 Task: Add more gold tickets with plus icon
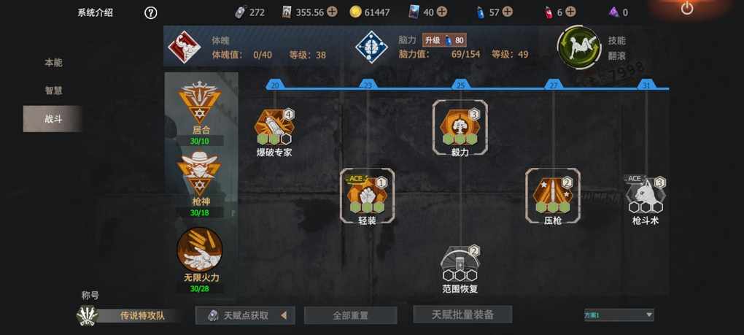click(332, 12)
